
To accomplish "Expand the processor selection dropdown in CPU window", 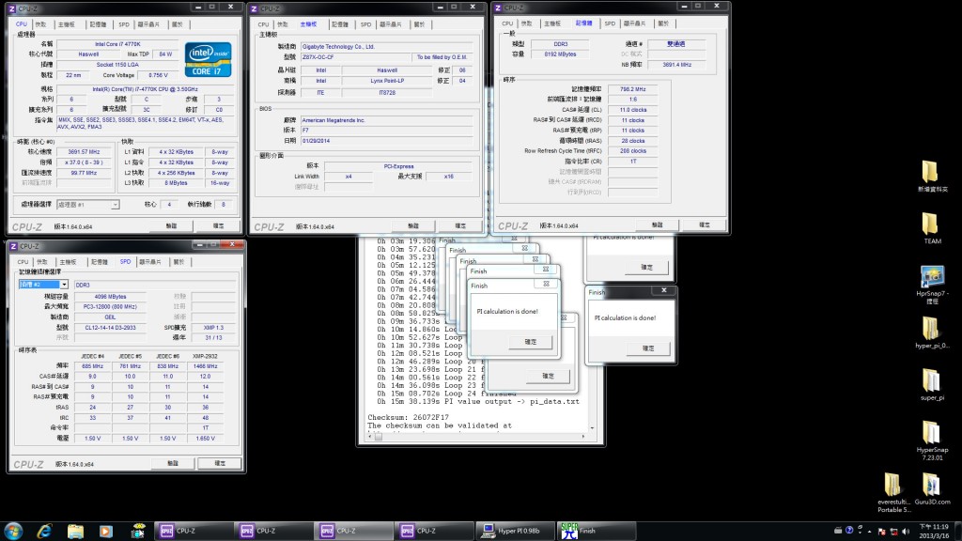I will (115, 205).
